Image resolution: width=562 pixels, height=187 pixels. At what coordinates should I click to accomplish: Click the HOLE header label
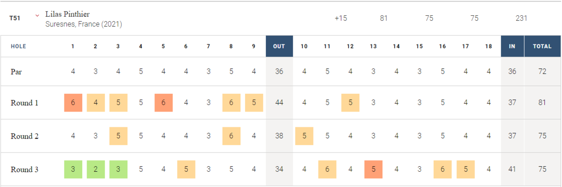[x=18, y=46]
